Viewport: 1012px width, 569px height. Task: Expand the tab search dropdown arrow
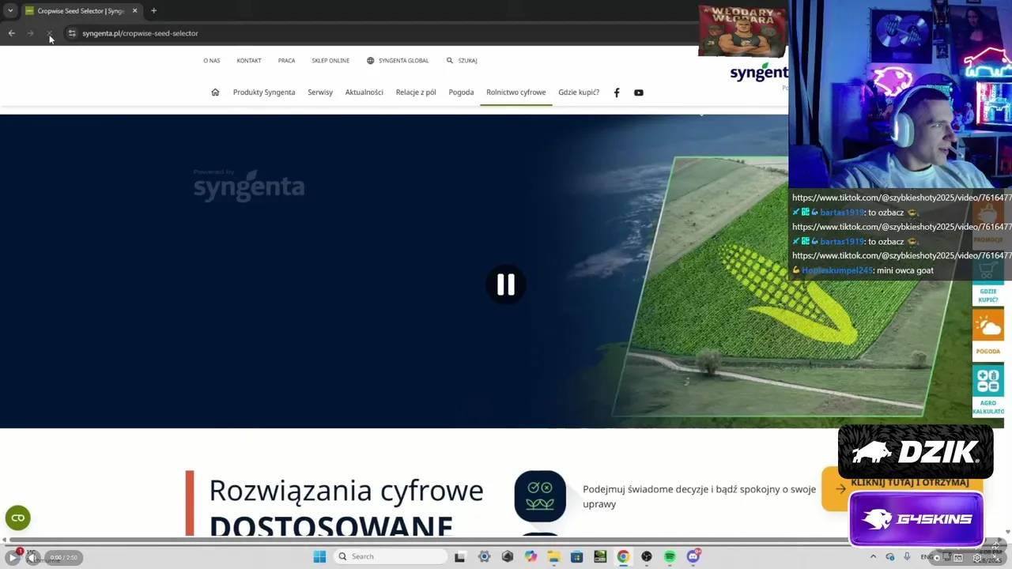(10, 11)
